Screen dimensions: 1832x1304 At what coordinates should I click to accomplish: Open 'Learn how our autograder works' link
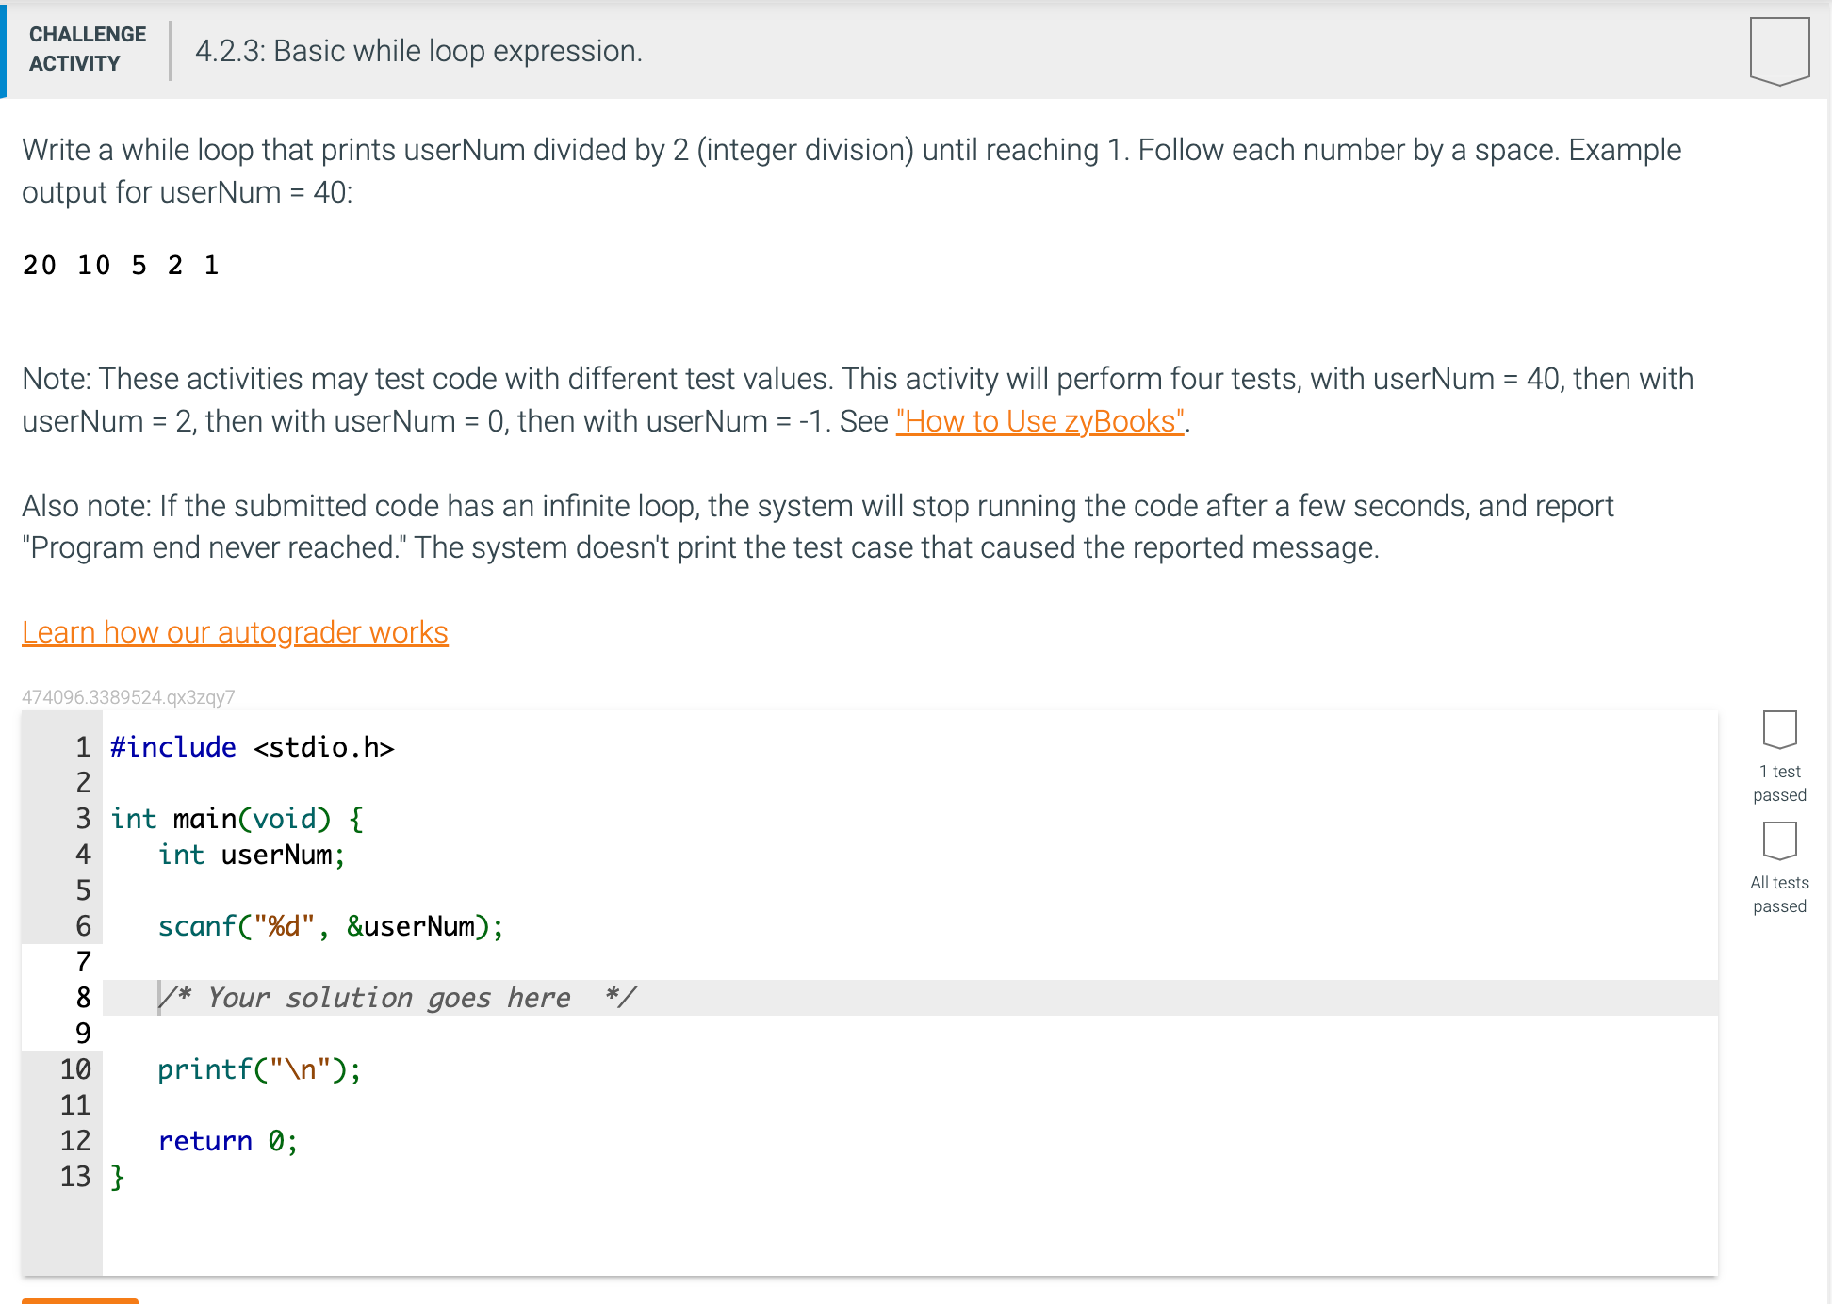pyautogui.click(x=235, y=632)
